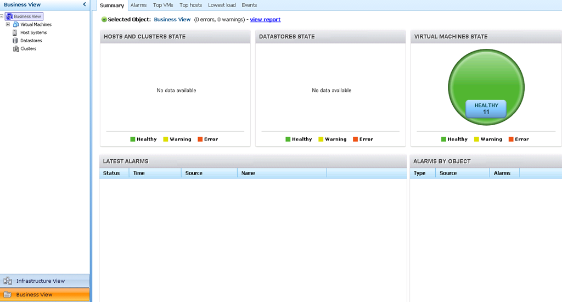Viewport: 562px width, 302px height.
Task: Click the red Error swatch under Virtual Machines State
Action: coord(511,139)
